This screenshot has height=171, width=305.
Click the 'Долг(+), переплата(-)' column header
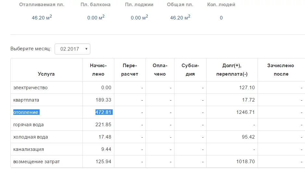[x=232, y=70]
